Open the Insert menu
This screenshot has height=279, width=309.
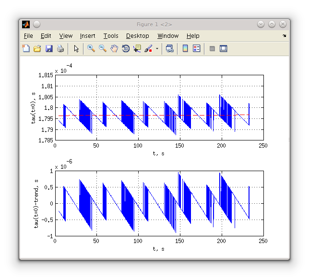click(87, 36)
